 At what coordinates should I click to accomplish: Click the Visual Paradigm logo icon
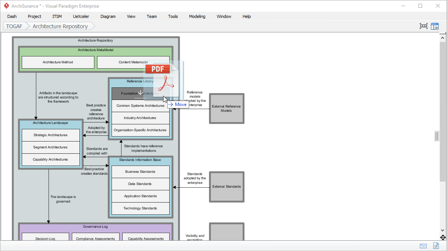(6, 6)
